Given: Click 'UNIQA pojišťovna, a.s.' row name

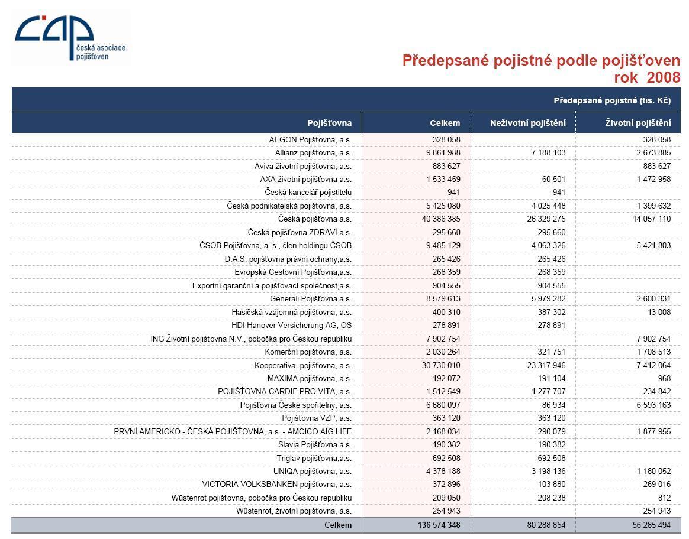Looking at the screenshot, I should (313, 472).
